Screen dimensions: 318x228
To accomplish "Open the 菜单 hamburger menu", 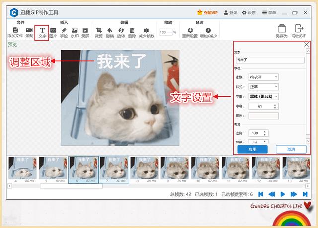I will [x=269, y=13].
